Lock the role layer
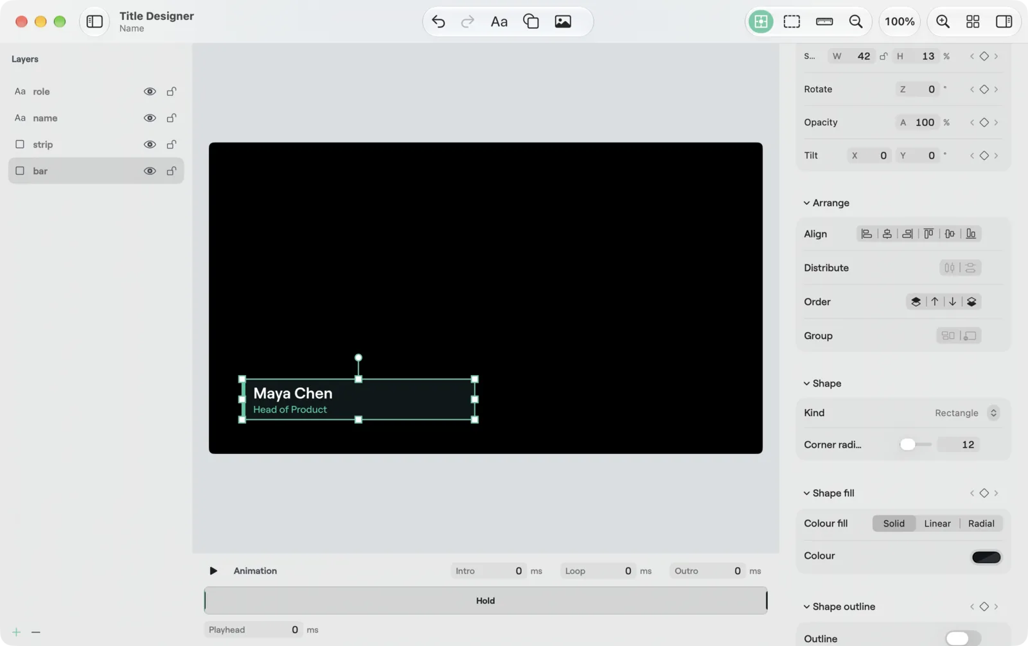This screenshot has width=1028, height=646. (172, 91)
